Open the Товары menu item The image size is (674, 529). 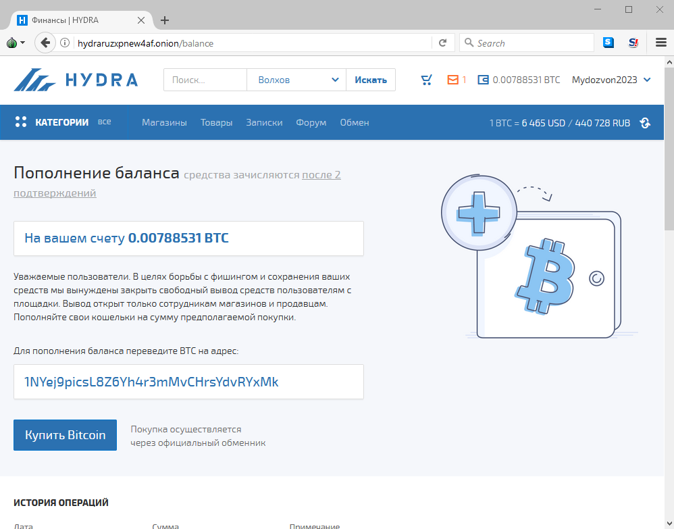pos(216,122)
